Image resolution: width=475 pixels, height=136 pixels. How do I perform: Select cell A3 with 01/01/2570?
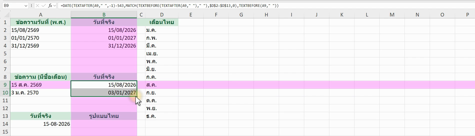[40, 38]
